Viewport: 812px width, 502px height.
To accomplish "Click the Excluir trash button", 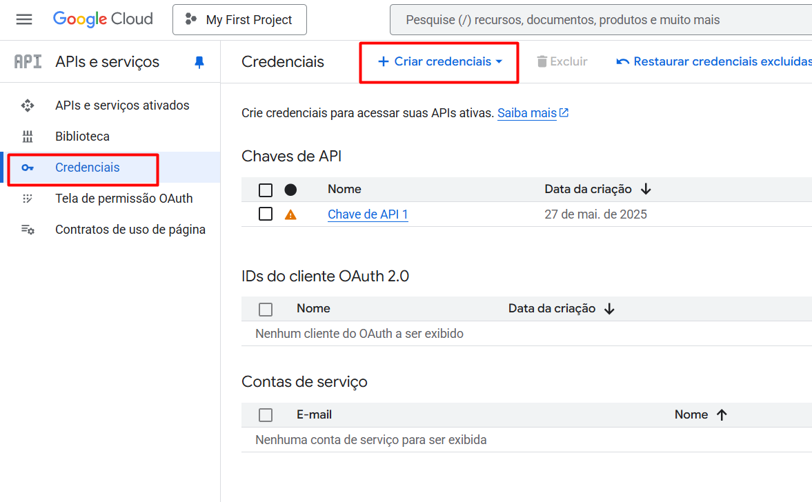I will [562, 61].
